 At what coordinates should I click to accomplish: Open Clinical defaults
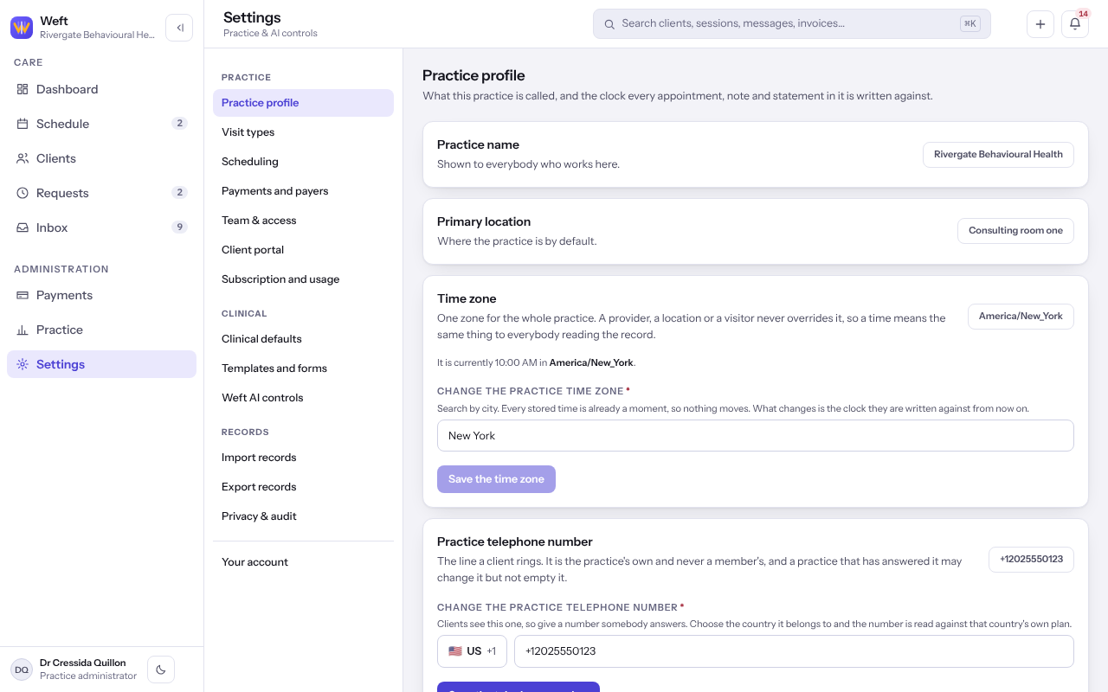(303, 339)
